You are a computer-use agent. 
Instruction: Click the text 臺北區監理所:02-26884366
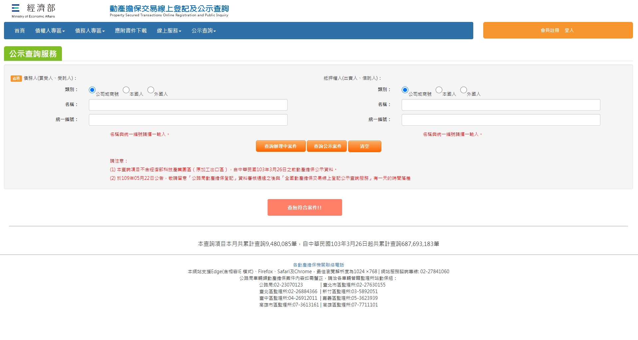(288, 291)
